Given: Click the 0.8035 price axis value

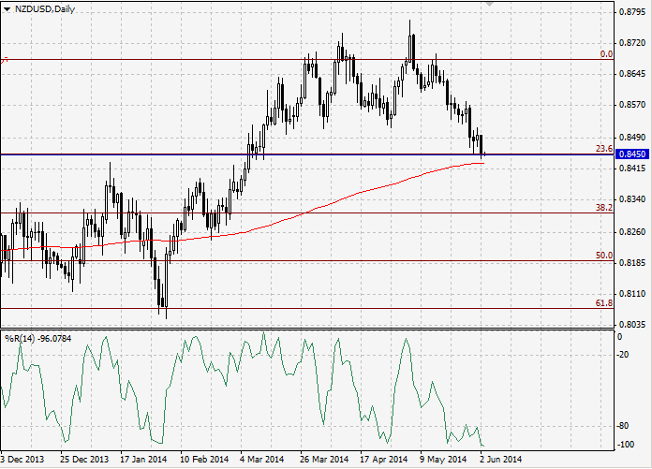Looking at the screenshot, I should tap(632, 325).
